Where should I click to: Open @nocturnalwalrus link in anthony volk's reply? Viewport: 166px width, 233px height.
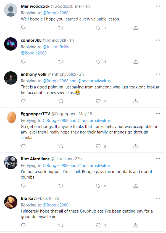(x=94, y=81)
